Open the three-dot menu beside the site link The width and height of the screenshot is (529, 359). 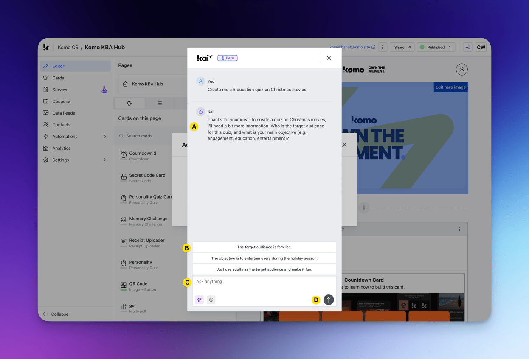point(383,48)
